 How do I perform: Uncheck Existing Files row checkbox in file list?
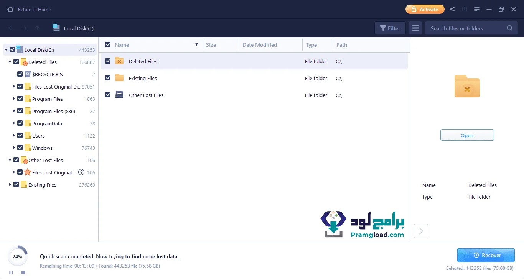coord(108,78)
